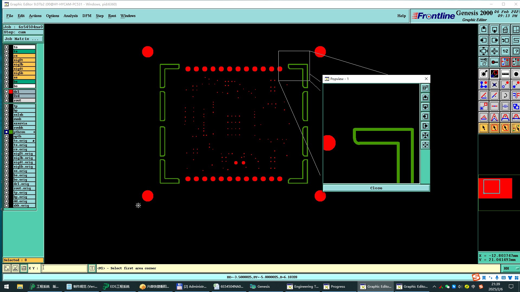Toggle the drl layer checkbox
Image resolution: width=520 pixels, height=292 pixels.
click(x=6, y=92)
